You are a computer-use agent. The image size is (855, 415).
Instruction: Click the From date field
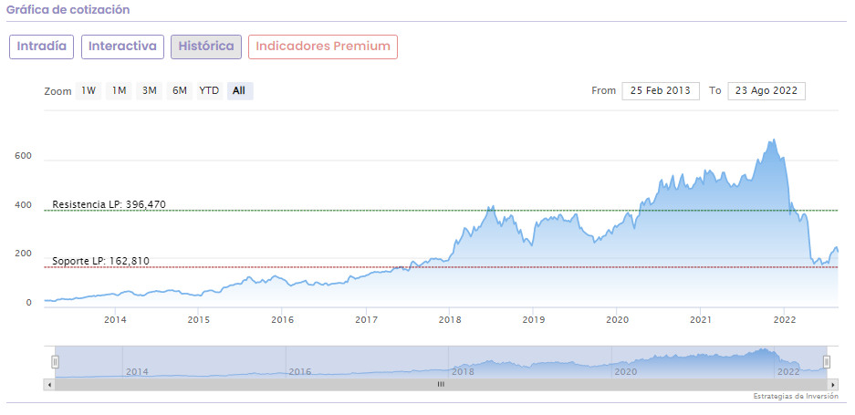[661, 91]
